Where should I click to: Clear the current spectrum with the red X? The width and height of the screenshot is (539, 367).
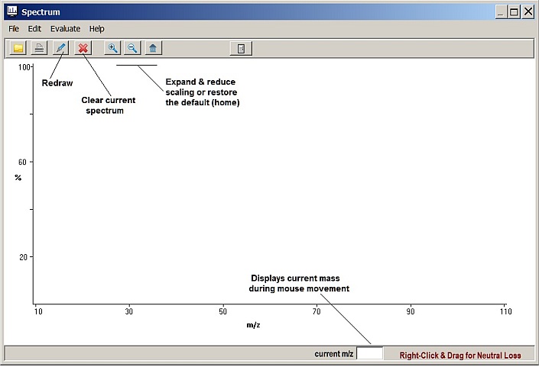(x=83, y=48)
